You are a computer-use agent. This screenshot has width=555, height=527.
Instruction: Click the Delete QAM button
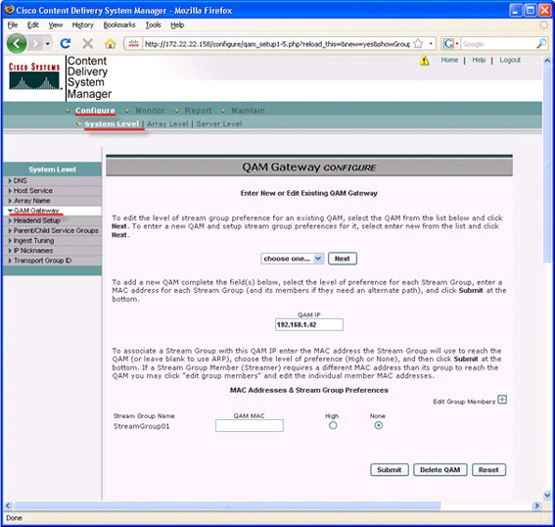point(439,470)
